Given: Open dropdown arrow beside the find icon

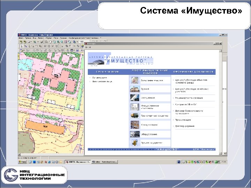Looking at the screenshot, I should click(38, 42).
